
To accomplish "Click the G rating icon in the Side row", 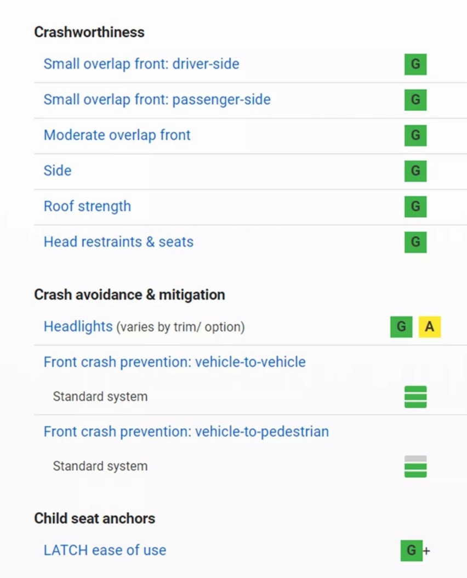I will pos(415,171).
